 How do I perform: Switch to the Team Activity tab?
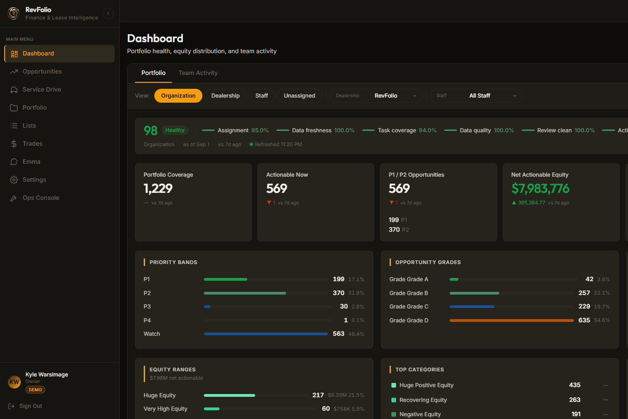(x=198, y=73)
